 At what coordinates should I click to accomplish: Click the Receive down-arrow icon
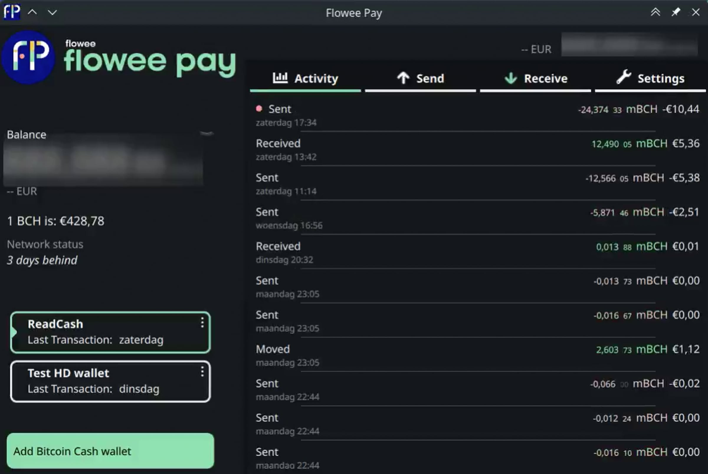(x=511, y=78)
